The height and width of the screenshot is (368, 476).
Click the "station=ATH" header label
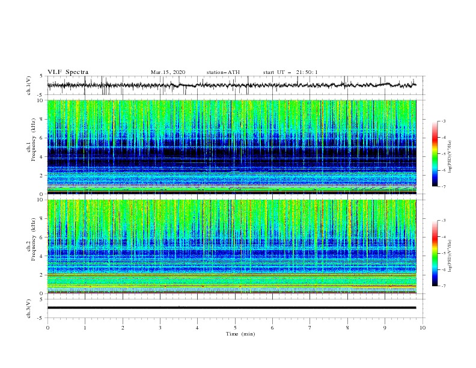click(223, 72)
